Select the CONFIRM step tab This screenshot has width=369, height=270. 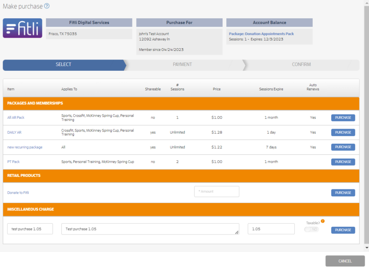(301, 64)
